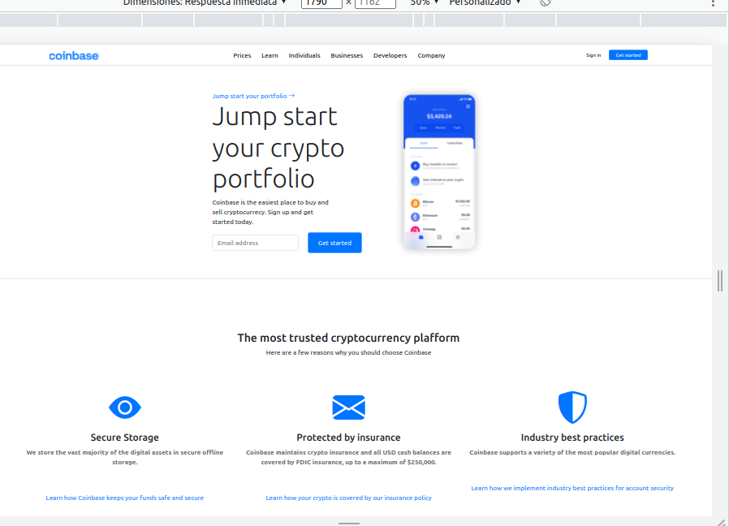Viewport: 729px width, 526px height.
Task: Click the corner viewport resize handle
Action: pos(721,522)
